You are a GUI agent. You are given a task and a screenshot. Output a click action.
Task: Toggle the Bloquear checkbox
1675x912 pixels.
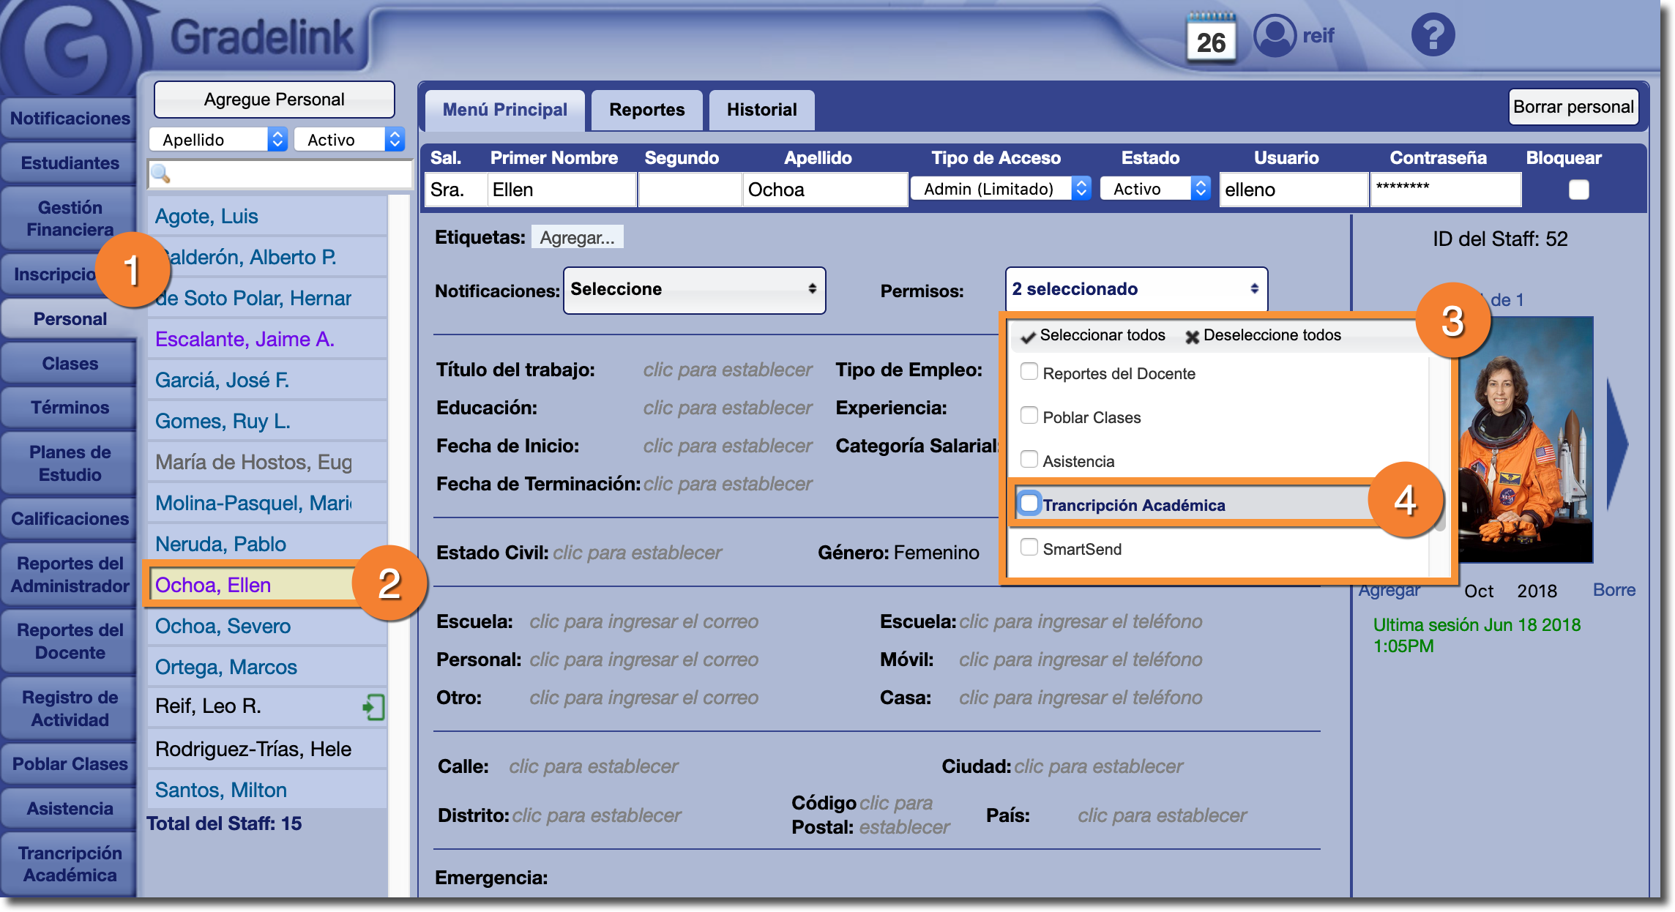pos(1578,190)
